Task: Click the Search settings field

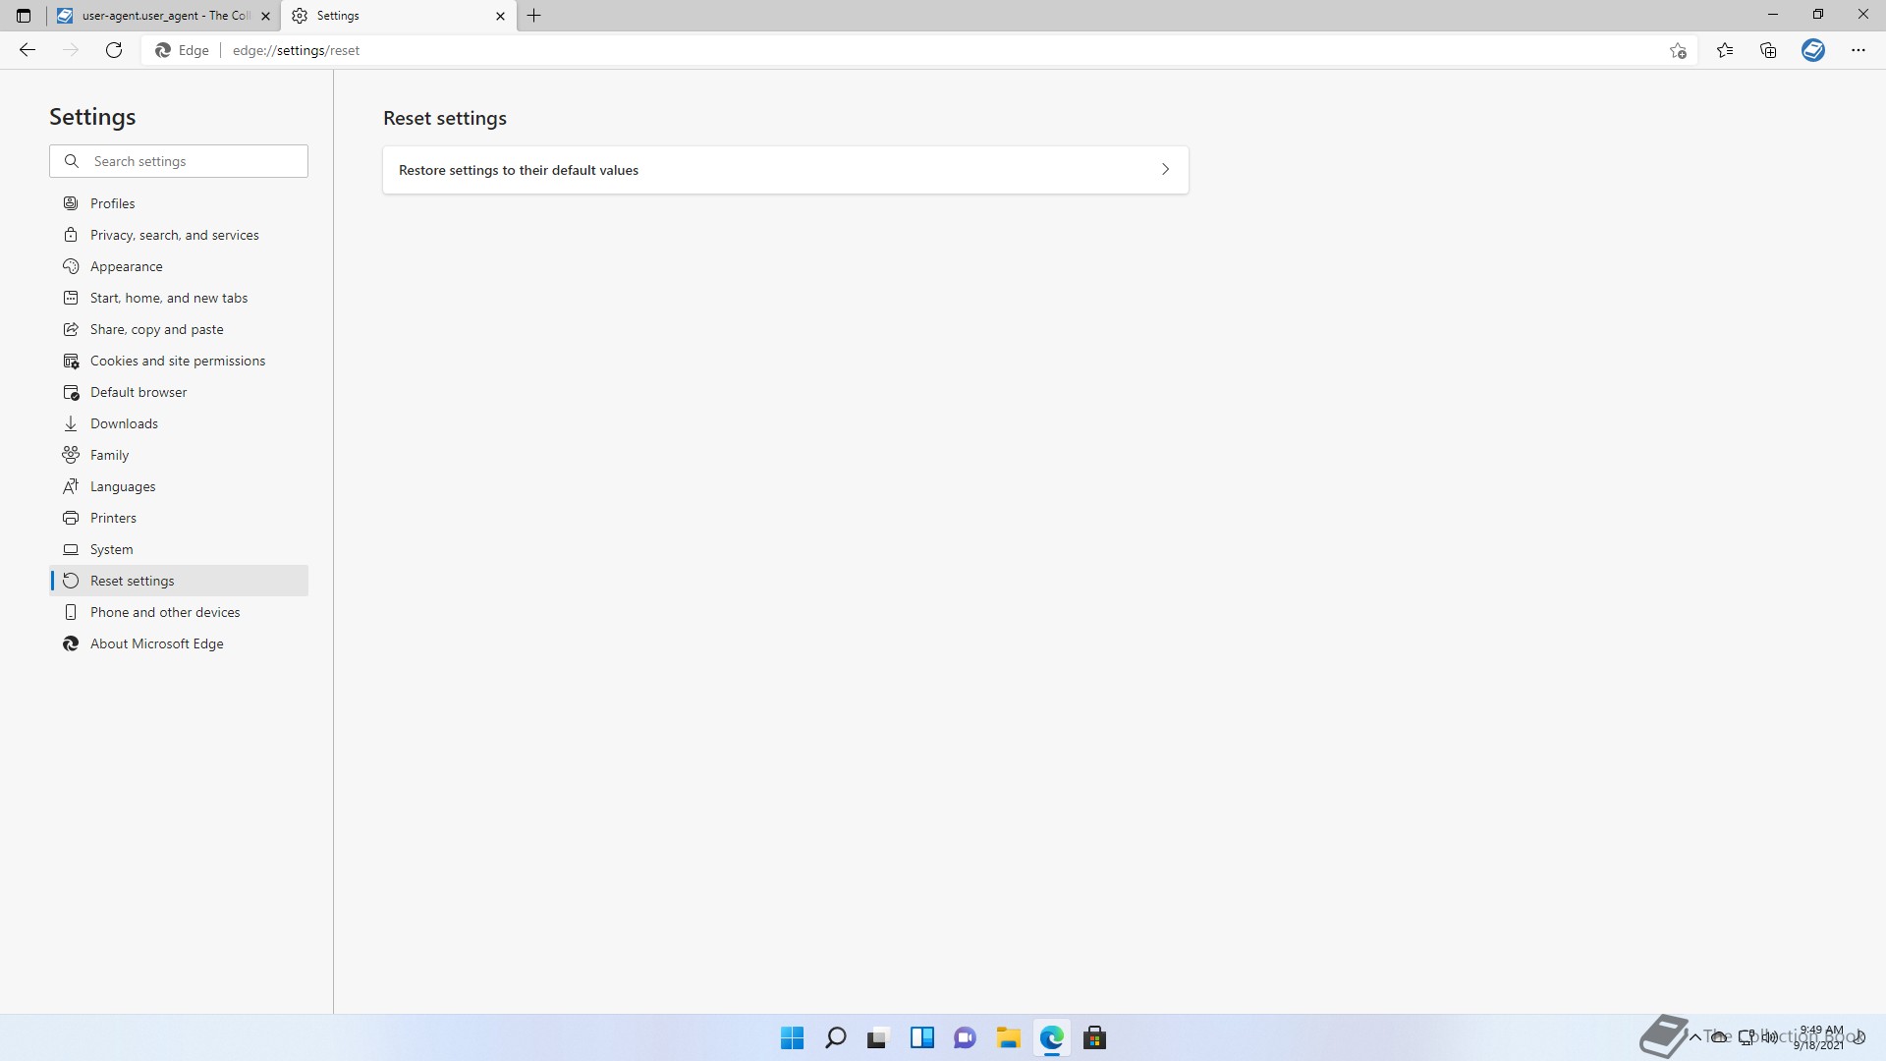Action: click(179, 161)
